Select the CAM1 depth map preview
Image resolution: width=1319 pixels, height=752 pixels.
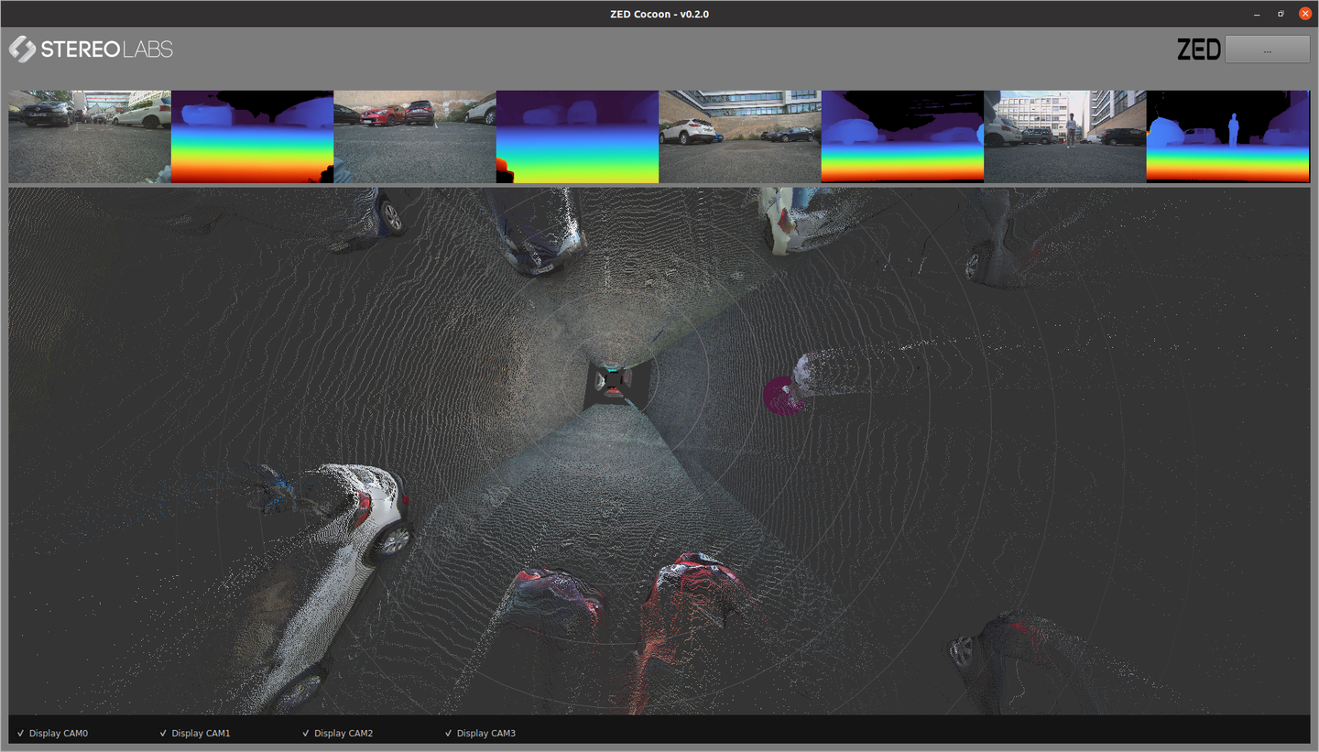point(577,136)
